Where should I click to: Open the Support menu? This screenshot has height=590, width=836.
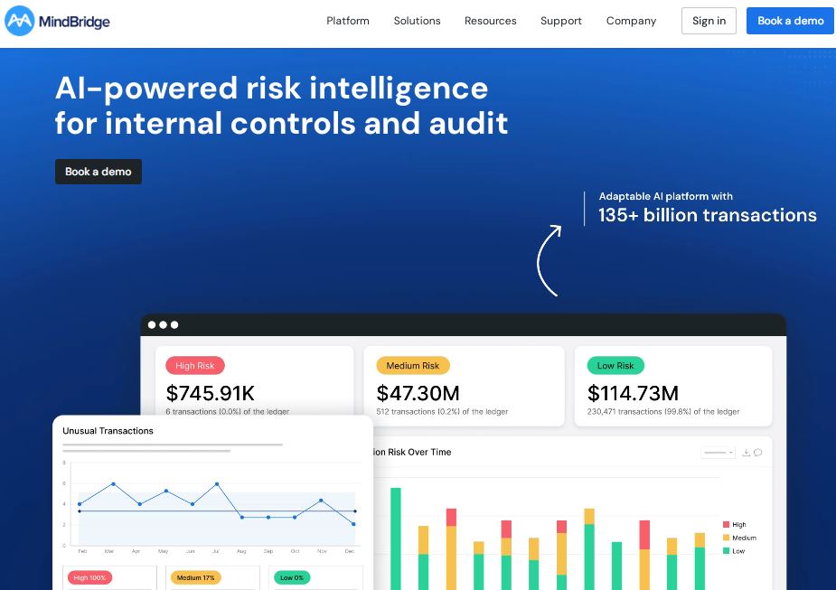tap(561, 21)
